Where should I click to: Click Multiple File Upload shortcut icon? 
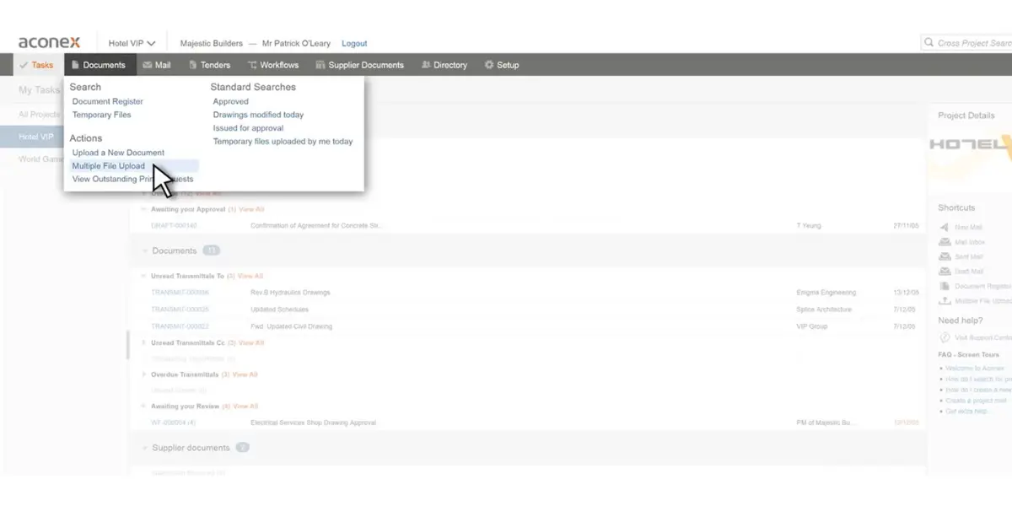pyautogui.click(x=945, y=300)
